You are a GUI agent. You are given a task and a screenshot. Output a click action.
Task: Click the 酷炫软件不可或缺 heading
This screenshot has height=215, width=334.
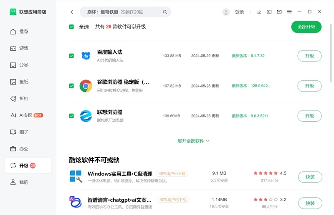(94, 160)
